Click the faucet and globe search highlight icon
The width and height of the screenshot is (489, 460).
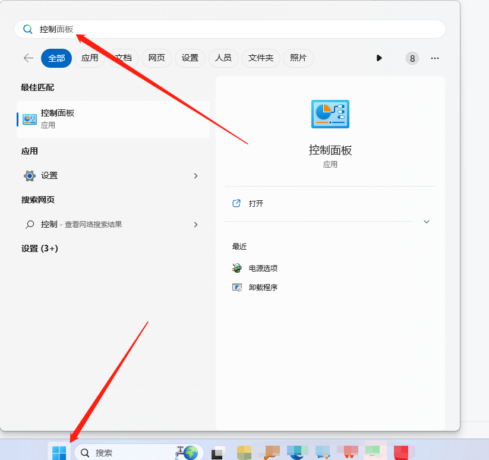point(186,452)
